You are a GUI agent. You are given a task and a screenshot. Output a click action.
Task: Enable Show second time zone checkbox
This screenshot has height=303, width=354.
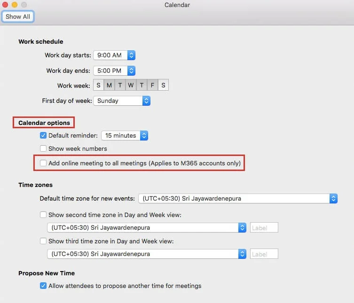(43, 215)
